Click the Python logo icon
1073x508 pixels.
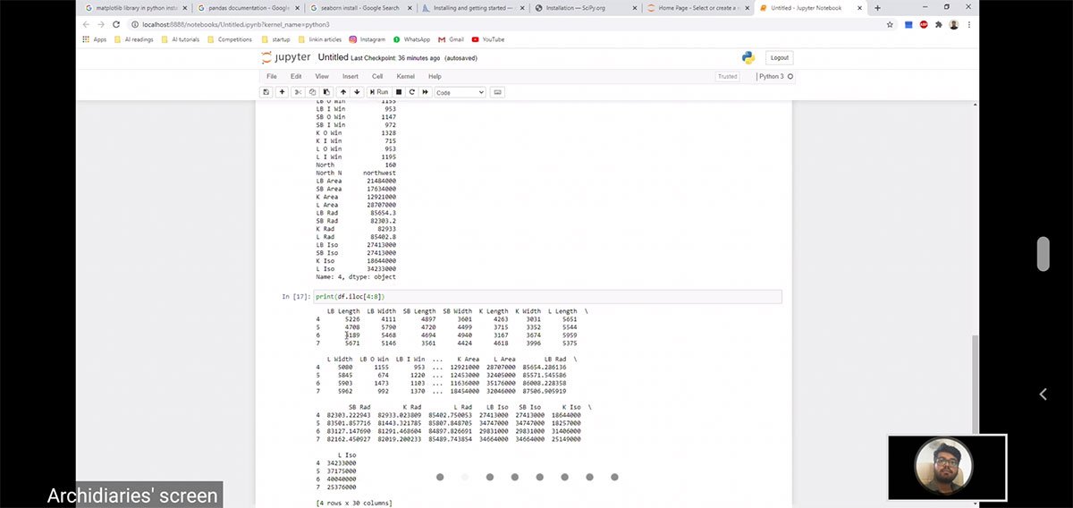pyautogui.click(x=748, y=57)
